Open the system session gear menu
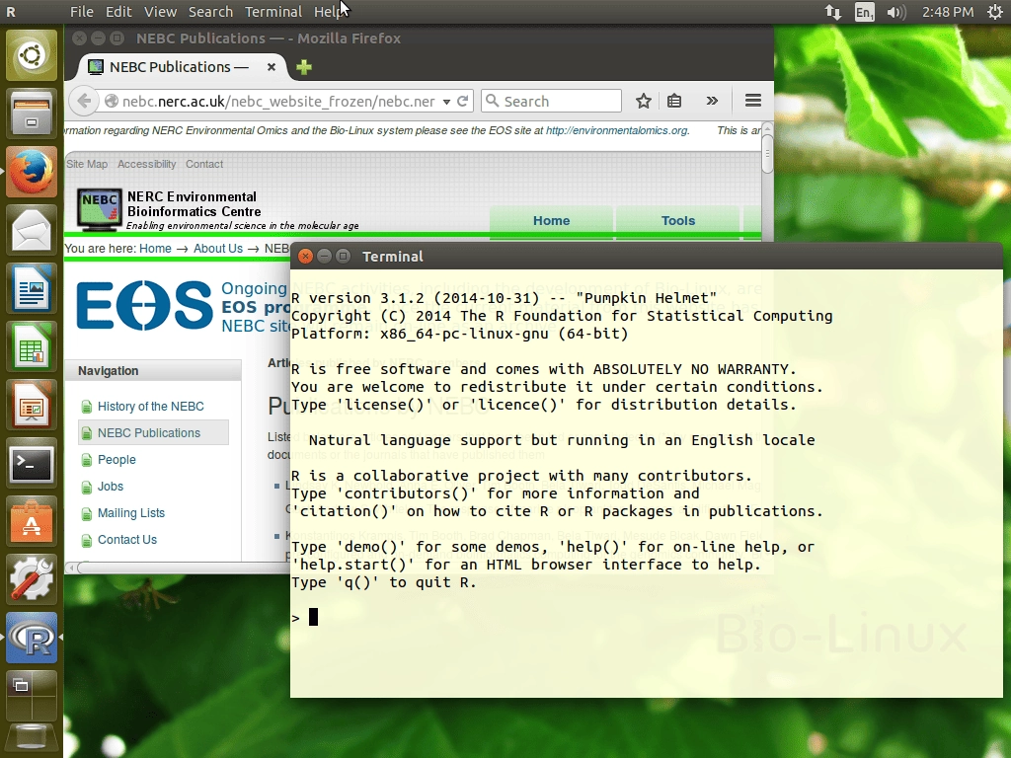1011x758 pixels. [x=995, y=12]
